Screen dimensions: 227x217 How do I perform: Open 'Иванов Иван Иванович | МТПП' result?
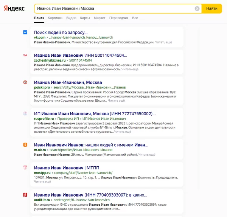tap(66, 167)
